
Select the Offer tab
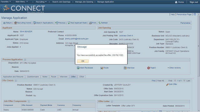tap(73, 77)
